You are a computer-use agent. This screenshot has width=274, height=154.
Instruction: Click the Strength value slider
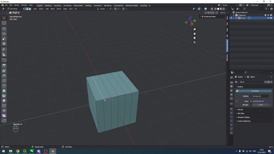[x=261, y=105]
